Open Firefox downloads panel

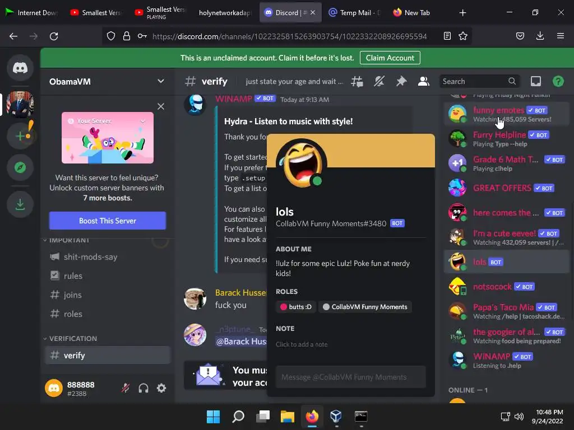click(540, 36)
